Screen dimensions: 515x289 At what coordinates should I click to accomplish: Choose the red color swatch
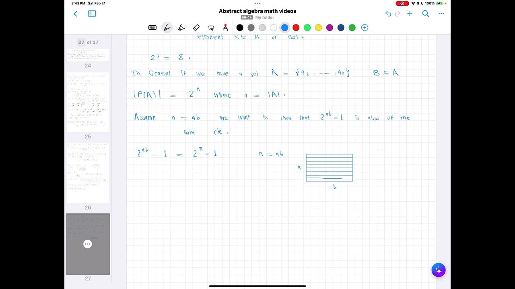(x=296, y=28)
